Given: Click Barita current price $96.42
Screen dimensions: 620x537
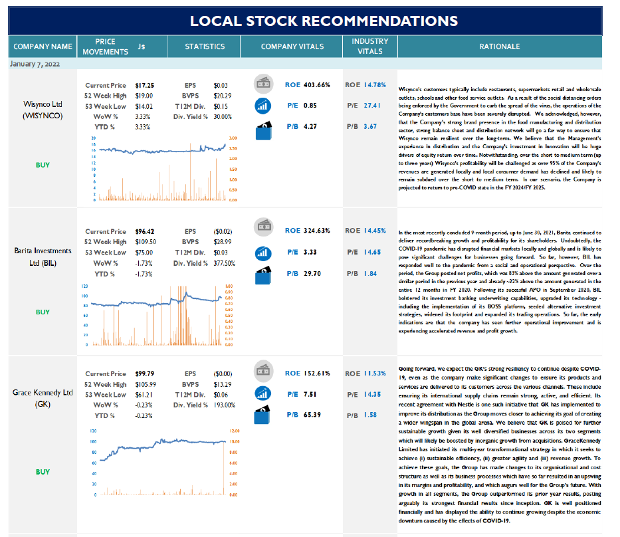Looking at the screenshot, I should (x=144, y=232).
